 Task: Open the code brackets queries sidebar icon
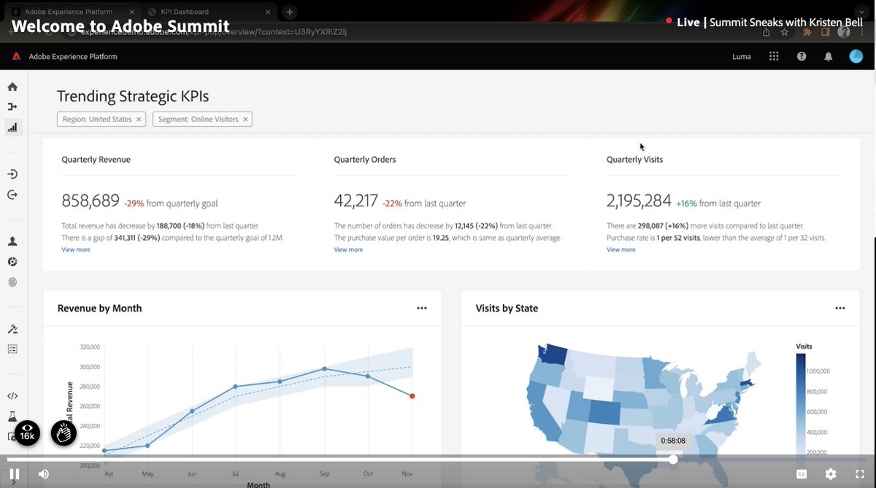coord(12,396)
